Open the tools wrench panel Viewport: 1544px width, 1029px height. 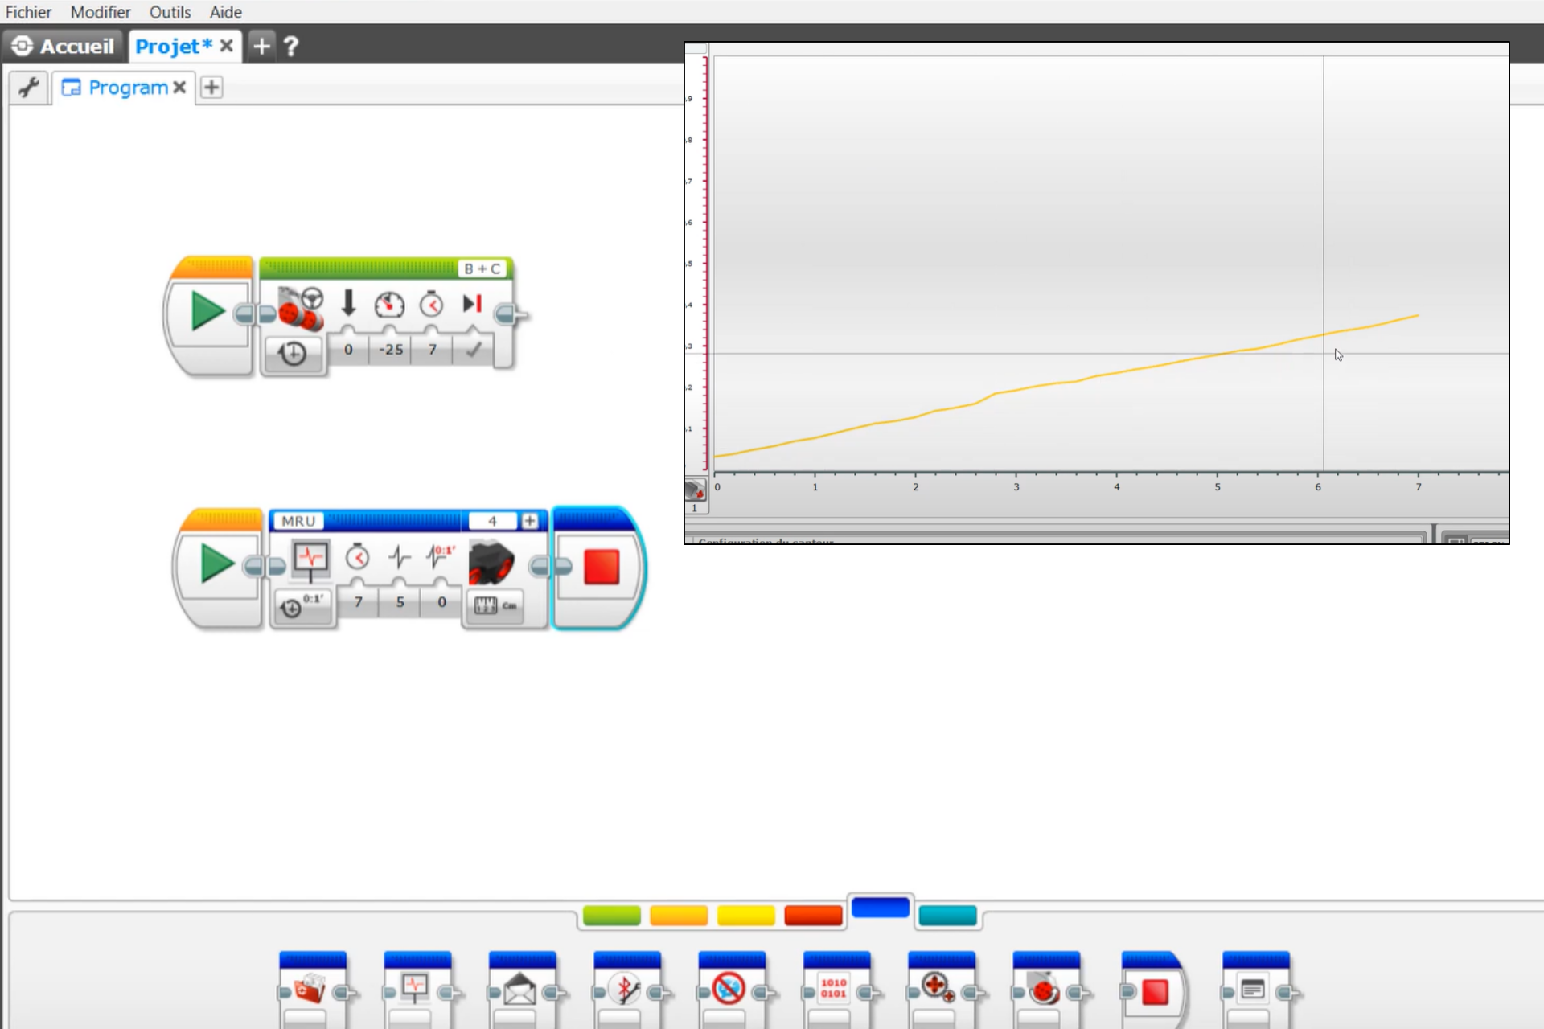(28, 87)
